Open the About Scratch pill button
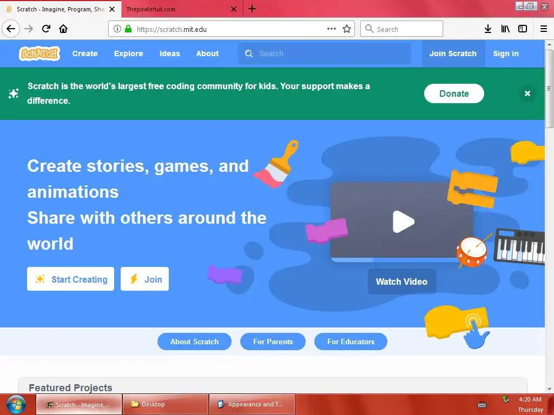 (x=194, y=342)
